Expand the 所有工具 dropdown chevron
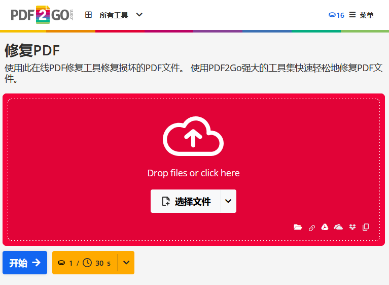389x285 pixels. coord(139,15)
